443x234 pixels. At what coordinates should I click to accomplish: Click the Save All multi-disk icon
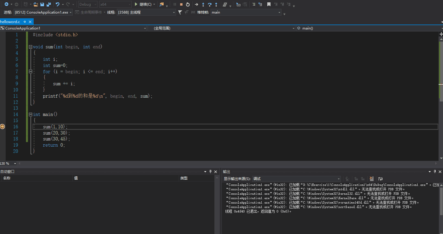[48, 4]
